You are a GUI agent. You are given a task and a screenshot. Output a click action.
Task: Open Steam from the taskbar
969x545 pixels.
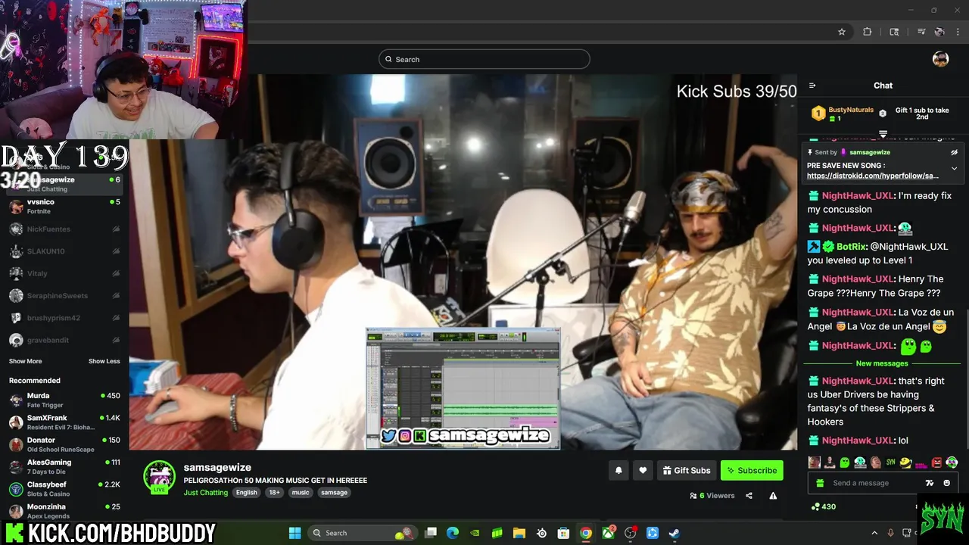[675, 533]
